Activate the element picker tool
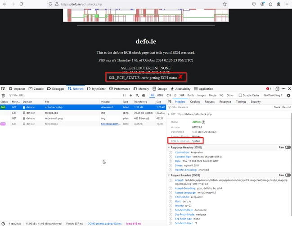Viewport: 292px width, 226px height. point(3,89)
